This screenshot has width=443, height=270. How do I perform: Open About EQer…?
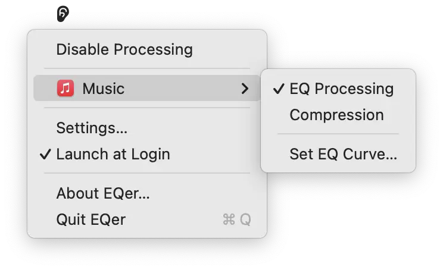pyautogui.click(x=103, y=193)
